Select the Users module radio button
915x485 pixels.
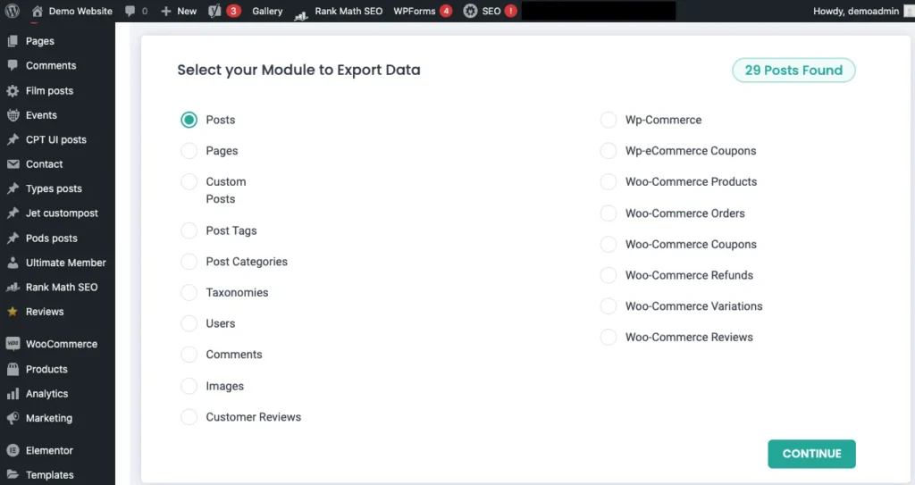click(x=189, y=323)
